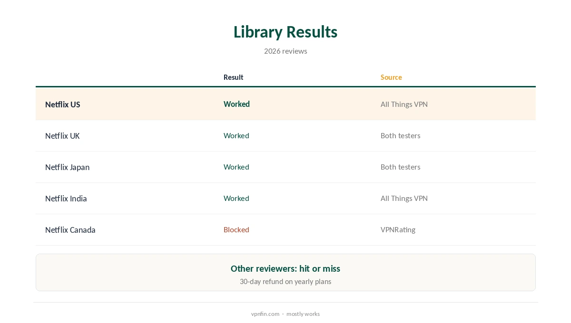
Task: Click "Worked" in the Netflix UK row
Action: click(x=236, y=135)
